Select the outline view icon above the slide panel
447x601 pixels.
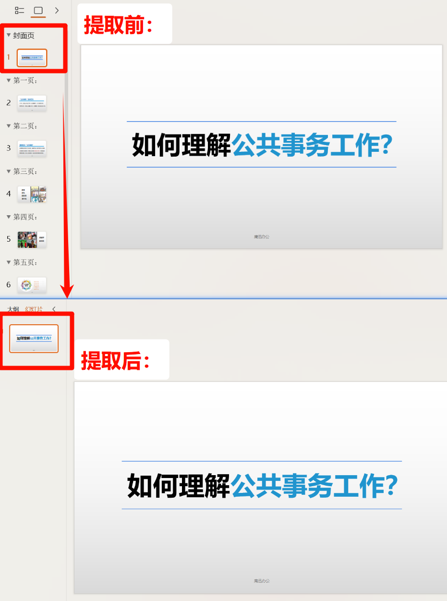[19, 10]
